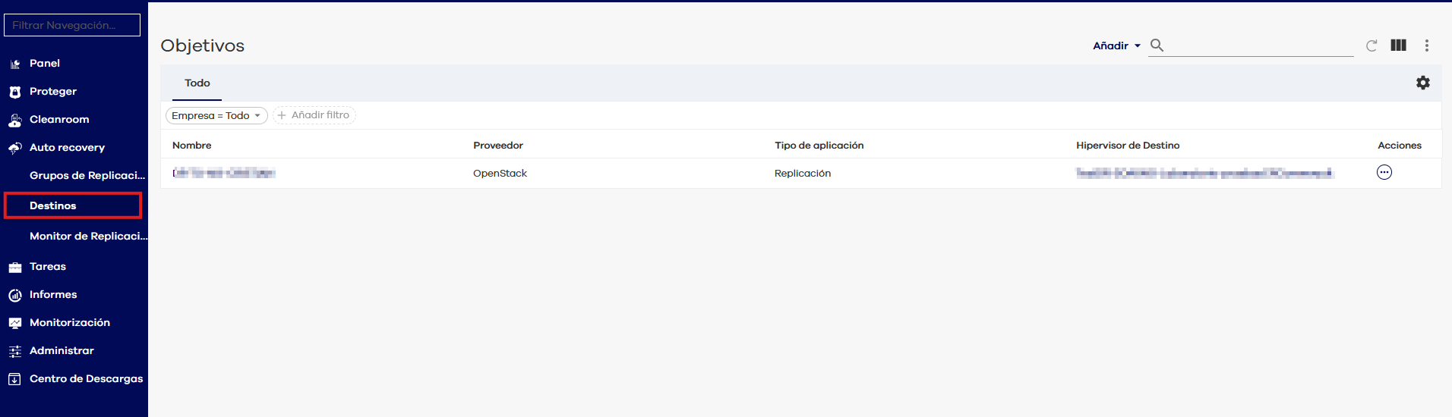Click the Añadir filtro button
This screenshot has width=1452, height=417.
[314, 115]
